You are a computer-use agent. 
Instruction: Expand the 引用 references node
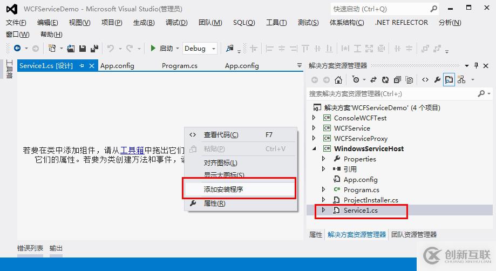323,169
